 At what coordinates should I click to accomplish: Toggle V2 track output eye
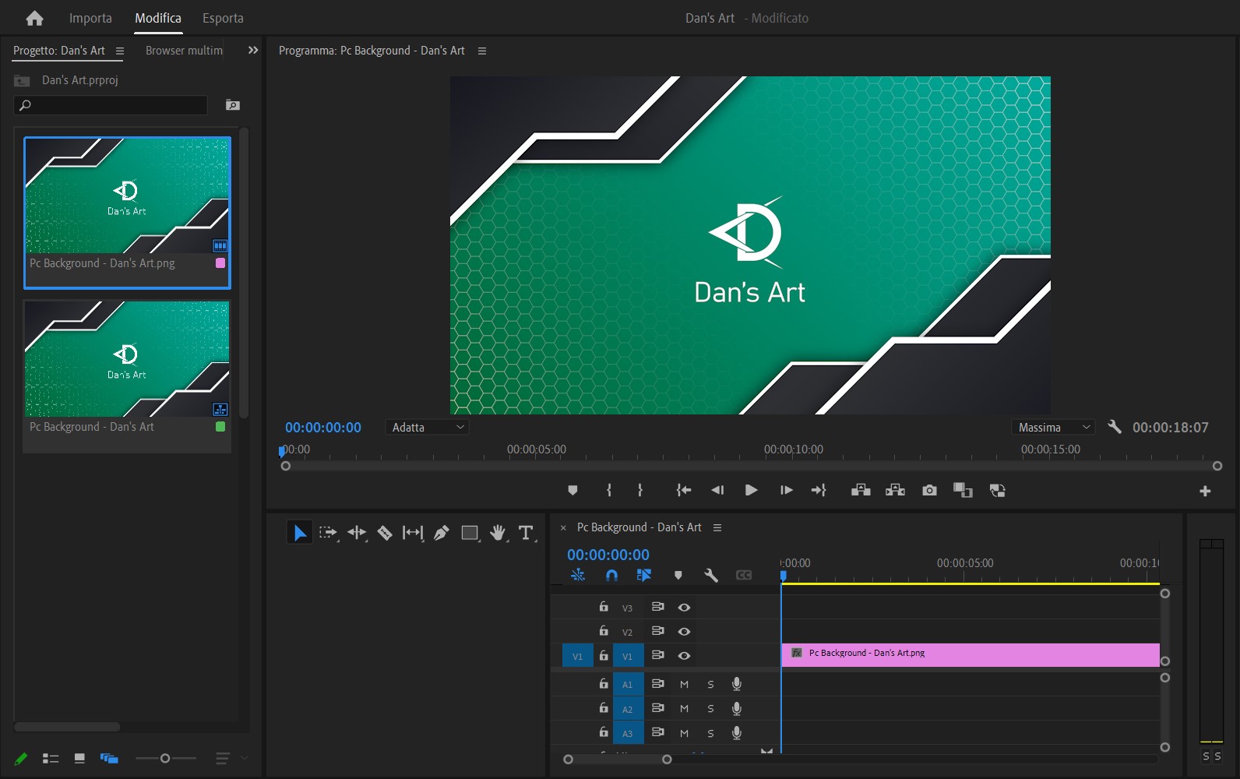pyautogui.click(x=684, y=631)
